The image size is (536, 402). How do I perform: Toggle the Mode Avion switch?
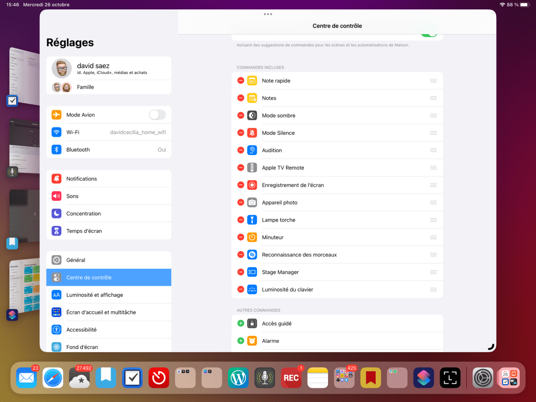pos(157,115)
